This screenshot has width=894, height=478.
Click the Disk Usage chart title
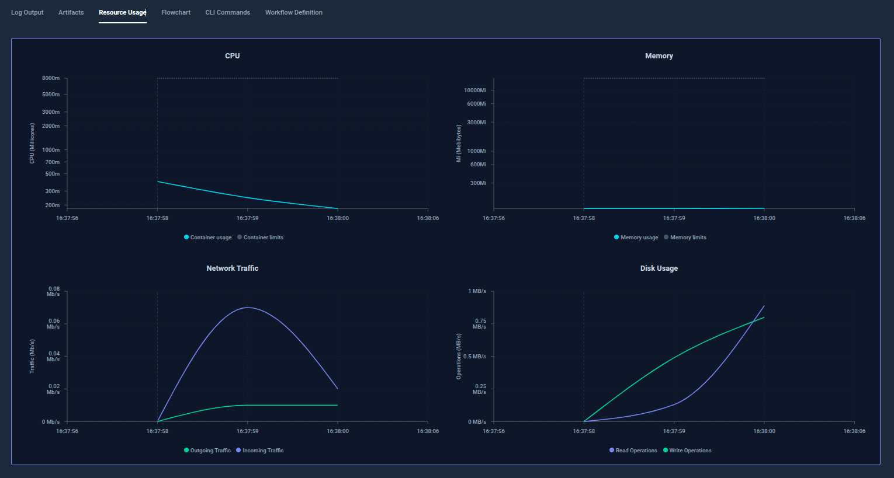(659, 268)
